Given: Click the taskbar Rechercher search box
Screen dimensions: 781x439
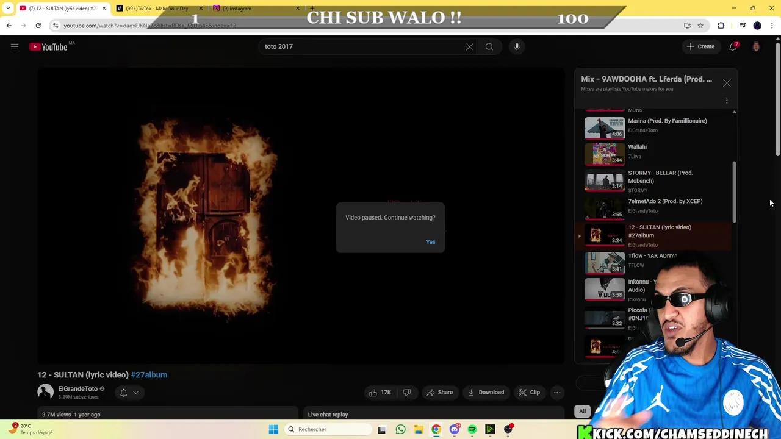Looking at the screenshot, I should pyautogui.click(x=328, y=429).
